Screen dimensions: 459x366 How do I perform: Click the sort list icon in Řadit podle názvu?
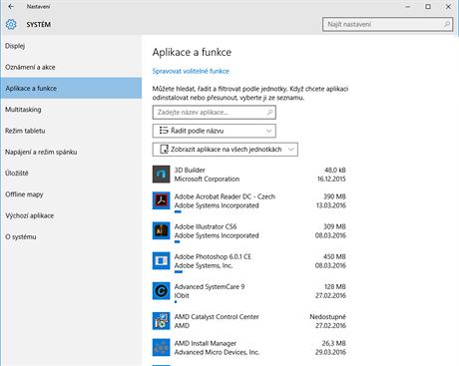[x=164, y=131]
